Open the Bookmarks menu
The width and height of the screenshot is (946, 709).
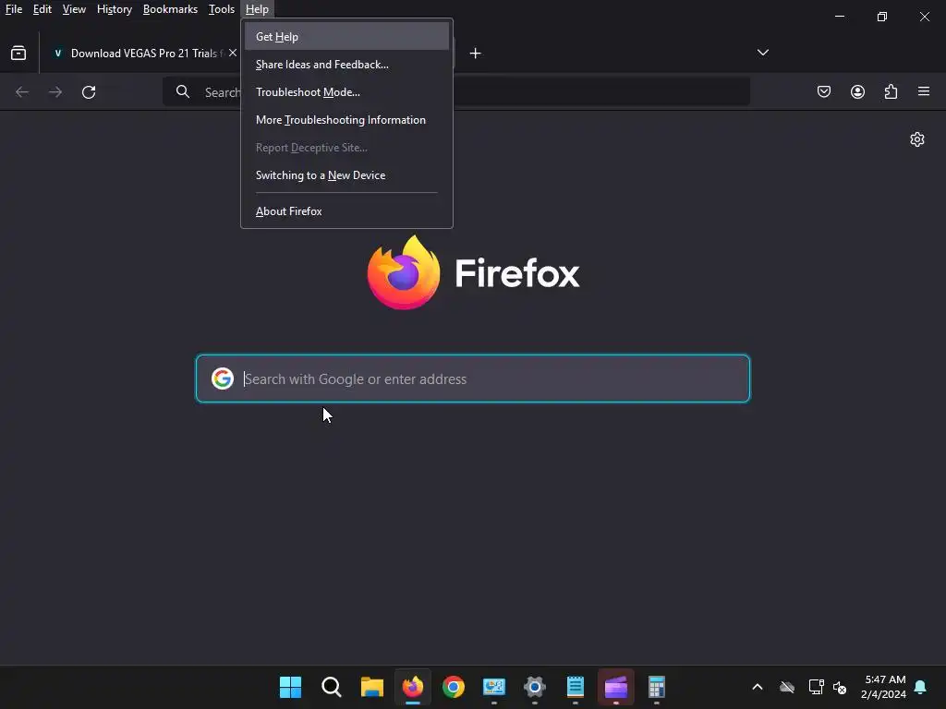[x=170, y=9]
